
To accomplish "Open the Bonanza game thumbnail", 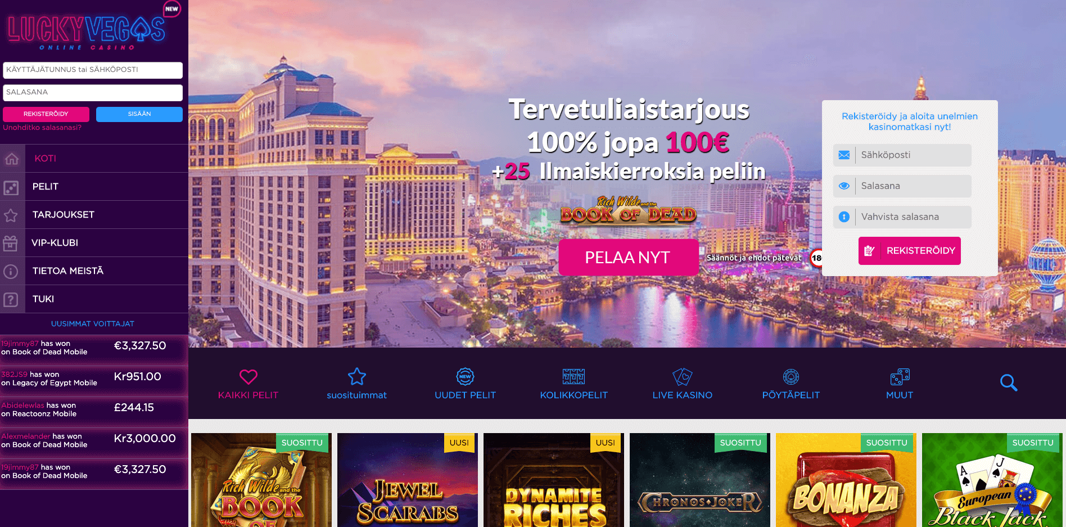I will (846, 480).
